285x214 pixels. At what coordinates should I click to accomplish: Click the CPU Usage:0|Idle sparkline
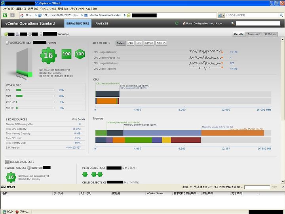click(206, 52)
